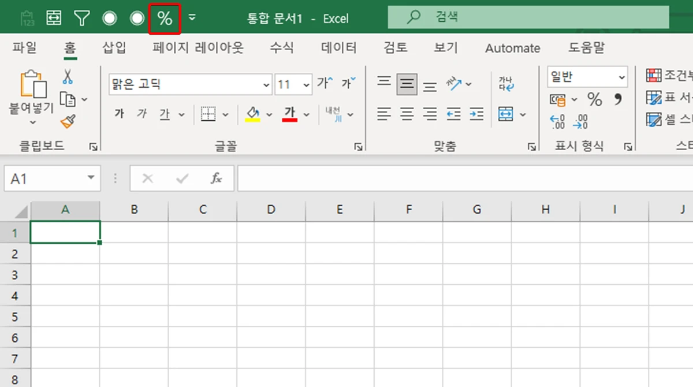
Task: Click the Percent Style icon in the ribbon
Action: click(594, 99)
